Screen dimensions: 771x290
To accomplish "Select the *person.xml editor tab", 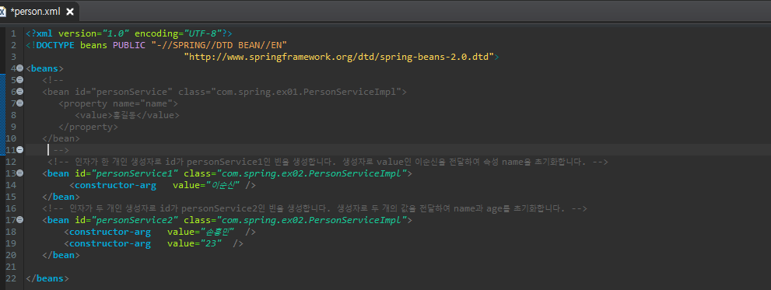I will (x=40, y=11).
